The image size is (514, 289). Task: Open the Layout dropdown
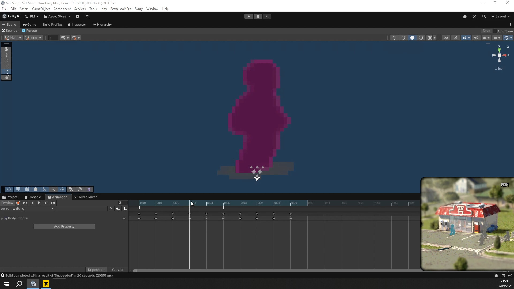(500, 16)
